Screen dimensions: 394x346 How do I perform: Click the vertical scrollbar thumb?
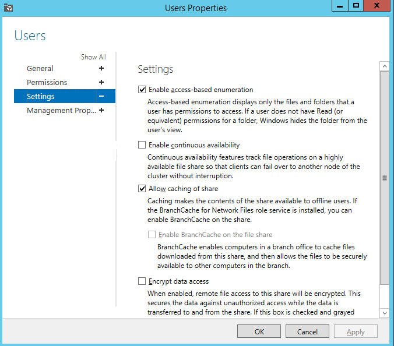pyautogui.click(x=384, y=178)
